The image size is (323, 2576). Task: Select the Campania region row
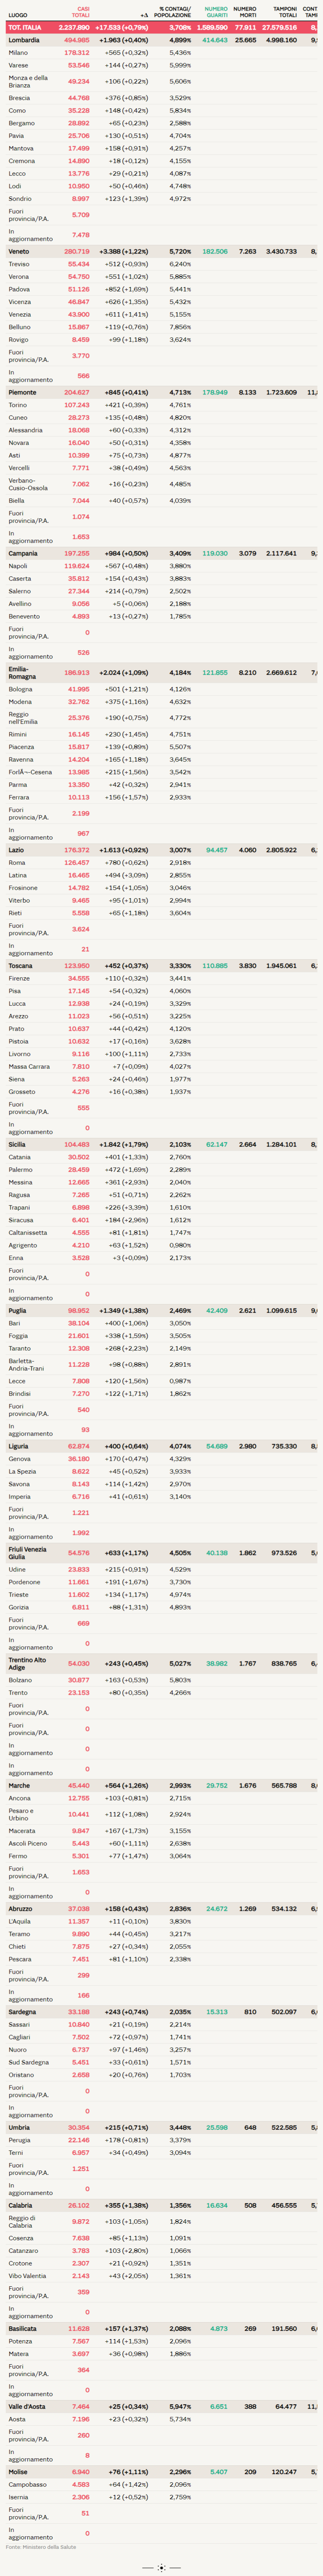(23, 553)
